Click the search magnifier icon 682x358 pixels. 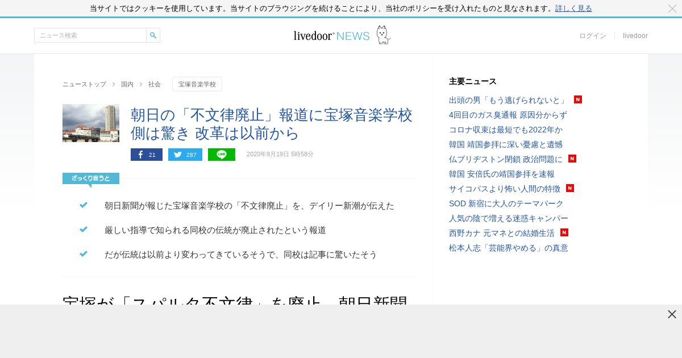[x=153, y=35]
